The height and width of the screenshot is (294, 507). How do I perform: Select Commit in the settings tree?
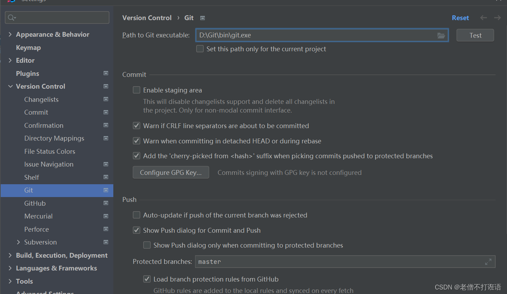[36, 112]
